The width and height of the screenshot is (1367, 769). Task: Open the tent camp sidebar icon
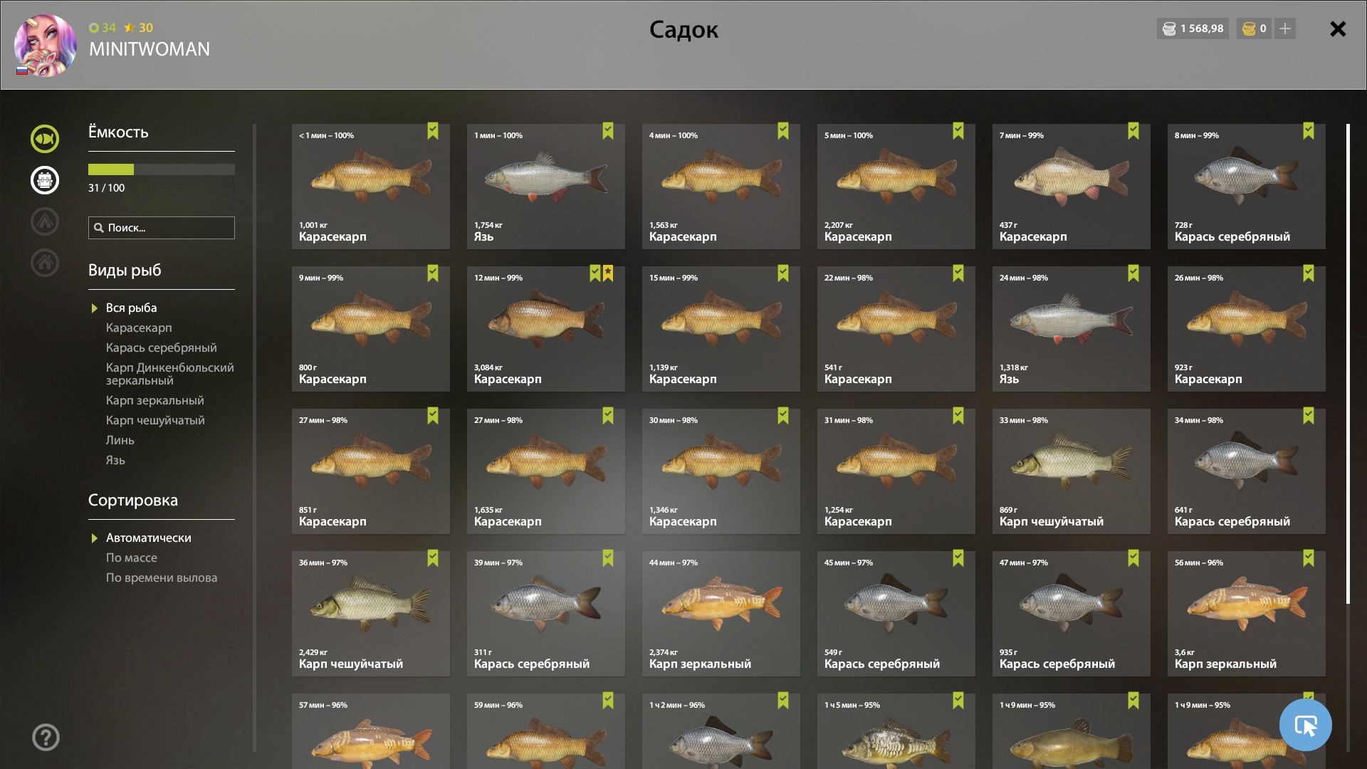click(45, 221)
